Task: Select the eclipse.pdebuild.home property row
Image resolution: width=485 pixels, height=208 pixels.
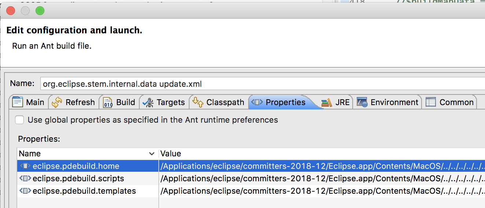Action: coord(76,166)
